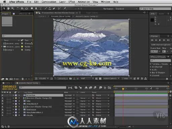Viewport: 172px width, 129px height.
Task: Hide the lake layer
Action: pyautogui.click(x=2, y=101)
